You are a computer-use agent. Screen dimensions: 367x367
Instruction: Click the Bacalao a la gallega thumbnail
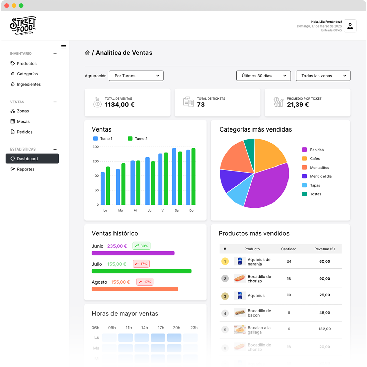click(240, 330)
